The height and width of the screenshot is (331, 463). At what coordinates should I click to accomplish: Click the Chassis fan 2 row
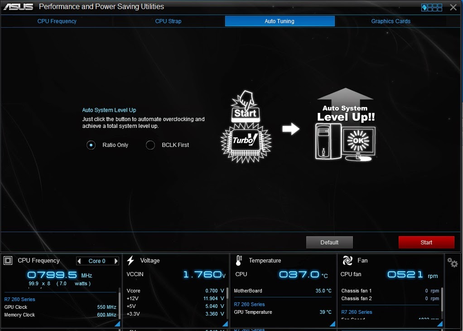390,298
